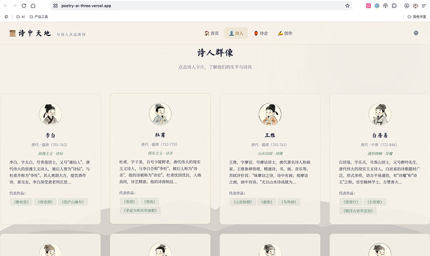
Task: Click the 《长恨歌》 work tag
Action: [375, 202]
